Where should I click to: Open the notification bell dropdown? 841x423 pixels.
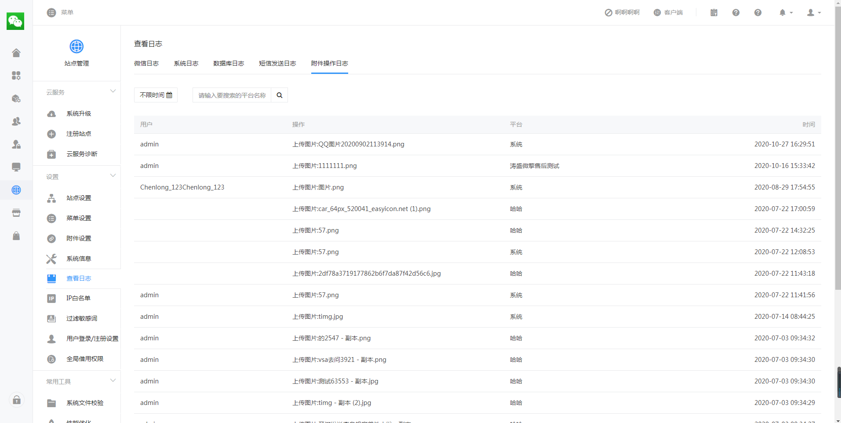coord(786,12)
